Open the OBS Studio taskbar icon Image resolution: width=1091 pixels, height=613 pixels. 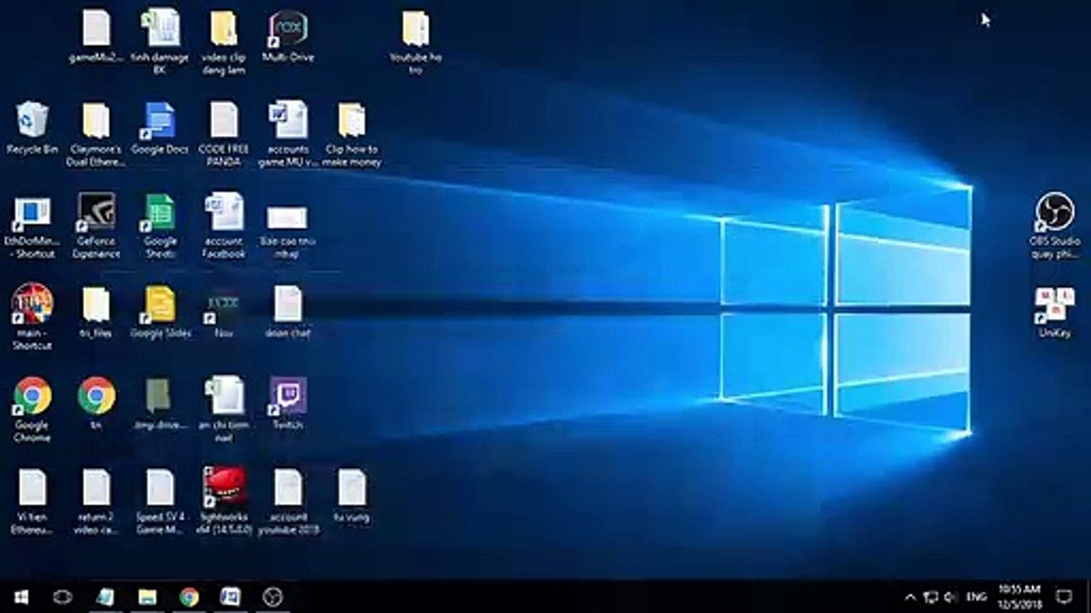[x=273, y=597]
